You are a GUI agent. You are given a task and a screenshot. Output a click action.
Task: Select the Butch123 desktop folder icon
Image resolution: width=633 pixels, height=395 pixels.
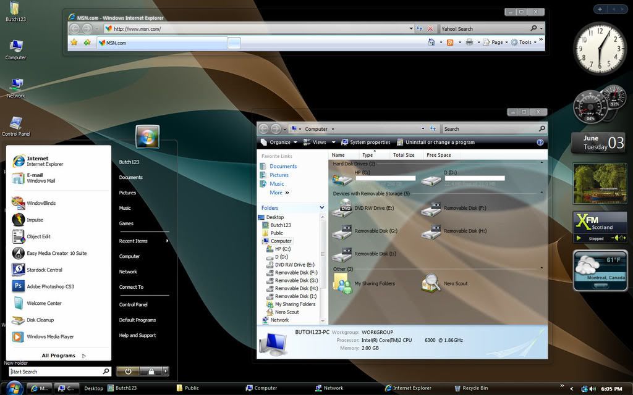pos(15,11)
